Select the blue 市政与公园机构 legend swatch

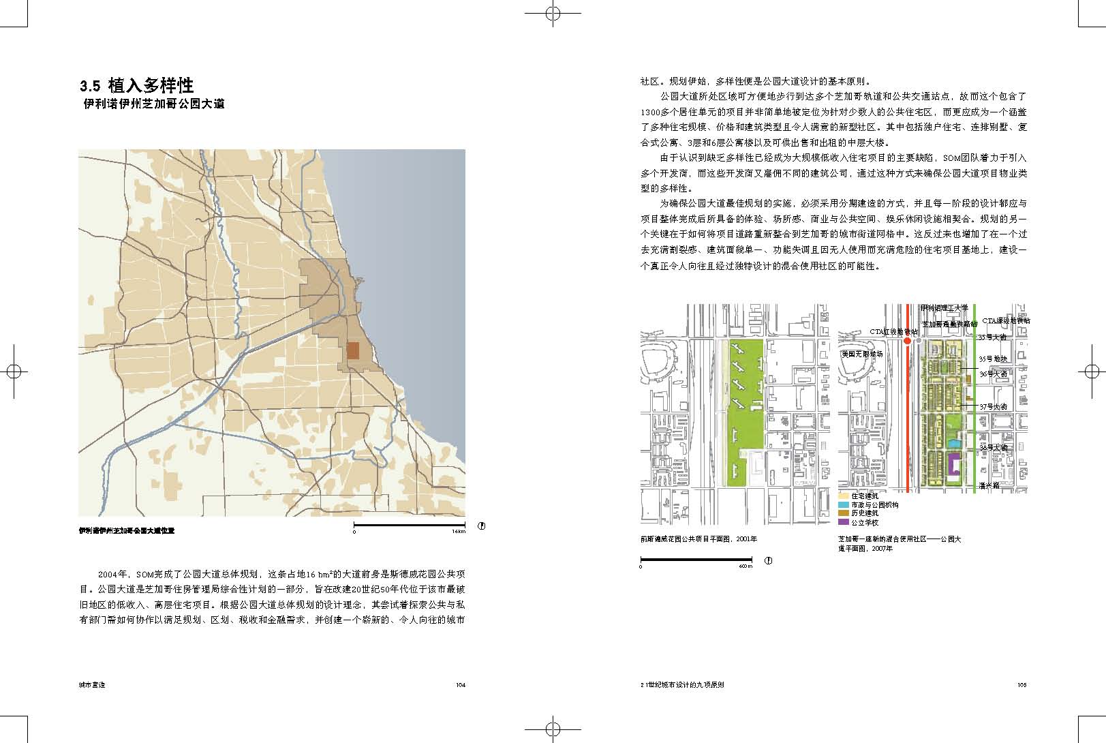click(844, 505)
